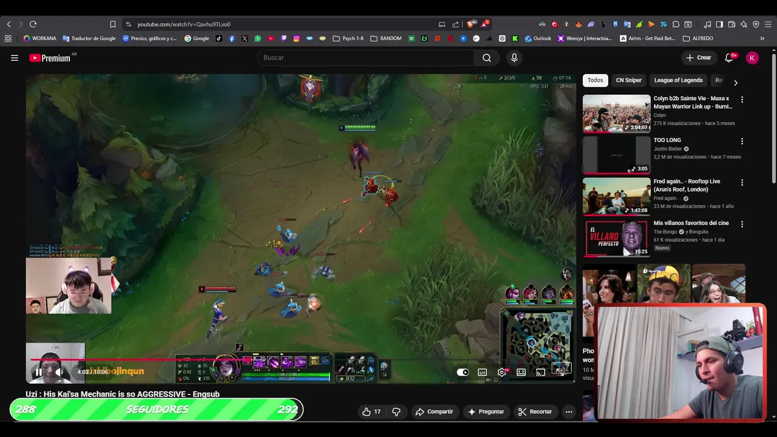Open TOO LONG video title
Viewport: 777px width, 437px height.
pyautogui.click(x=667, y=140)
